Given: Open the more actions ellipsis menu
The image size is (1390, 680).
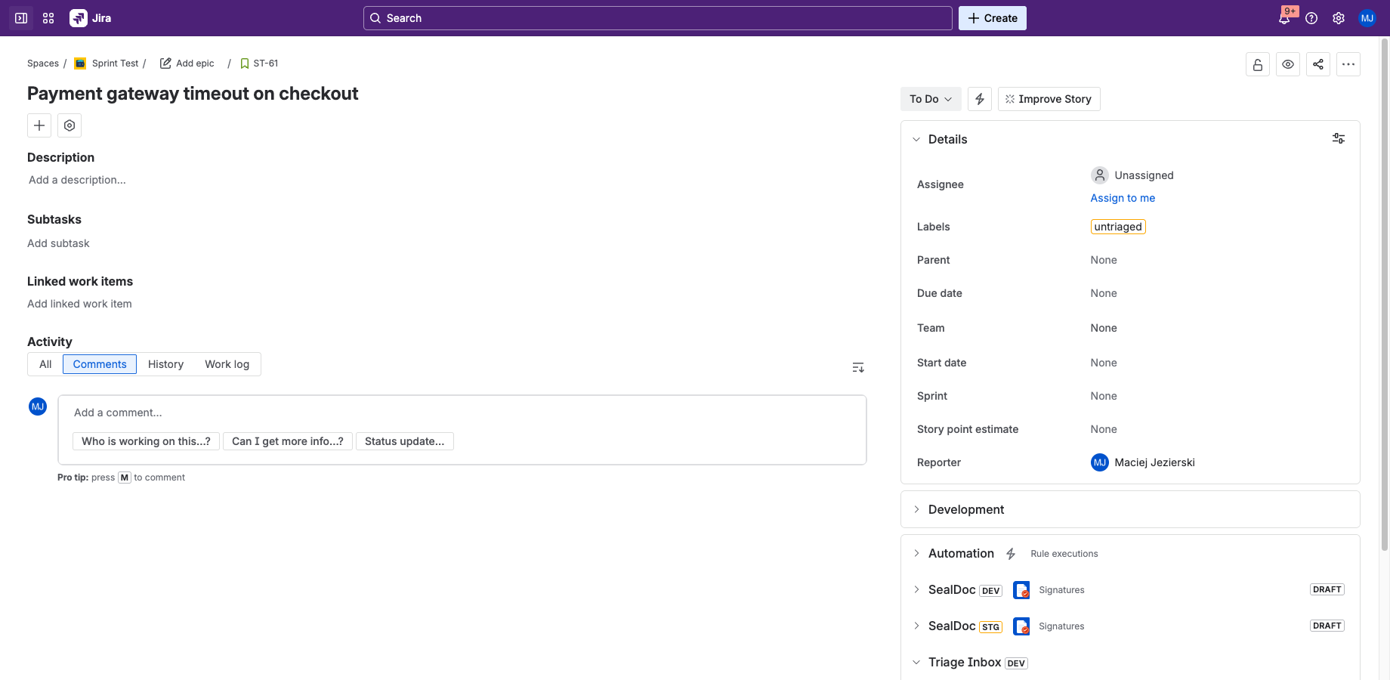Looking at the screenshot, I should (1348, 64).
